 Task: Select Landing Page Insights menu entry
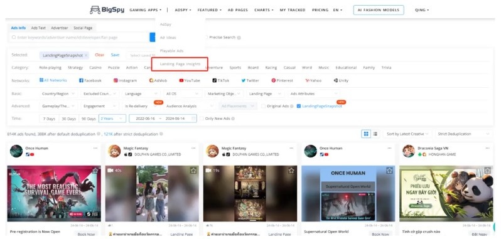pyautogui.click(x=180, y=64)
